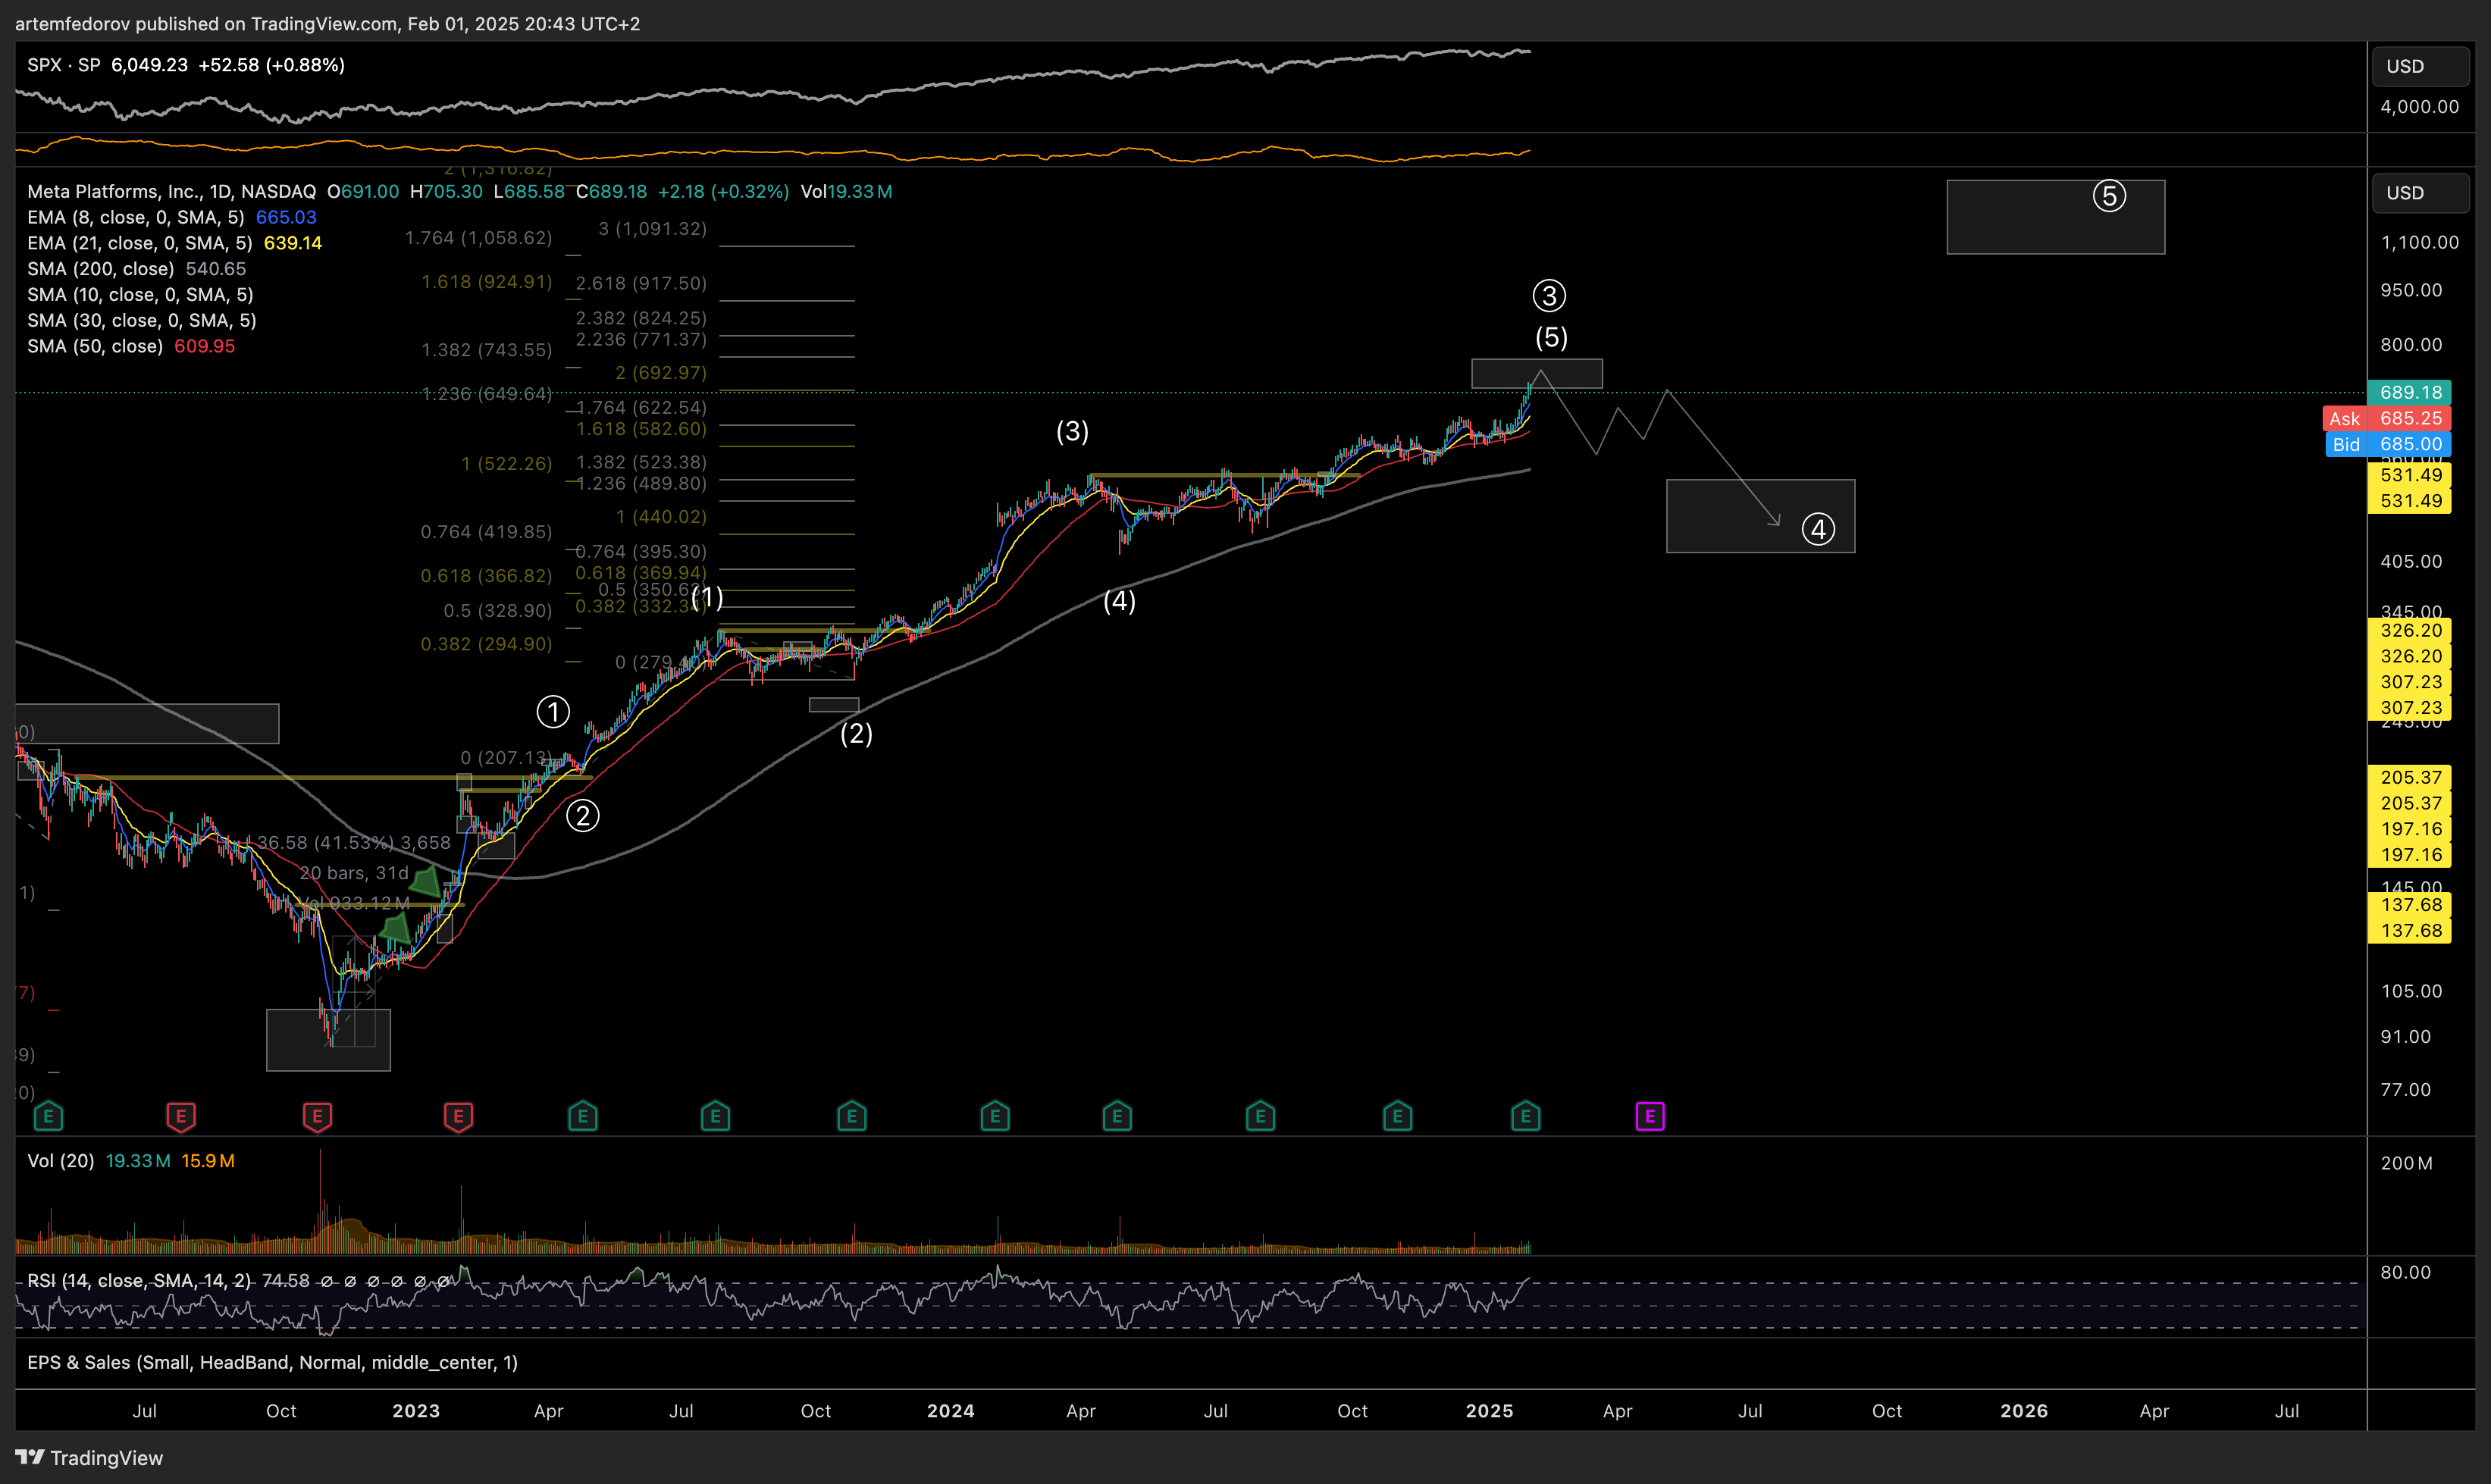The width and height of the screenshot is (2491, 1484).
Task: Select the Meta Platforms, Inc. legend title
Action: click(x=172, y=191)
